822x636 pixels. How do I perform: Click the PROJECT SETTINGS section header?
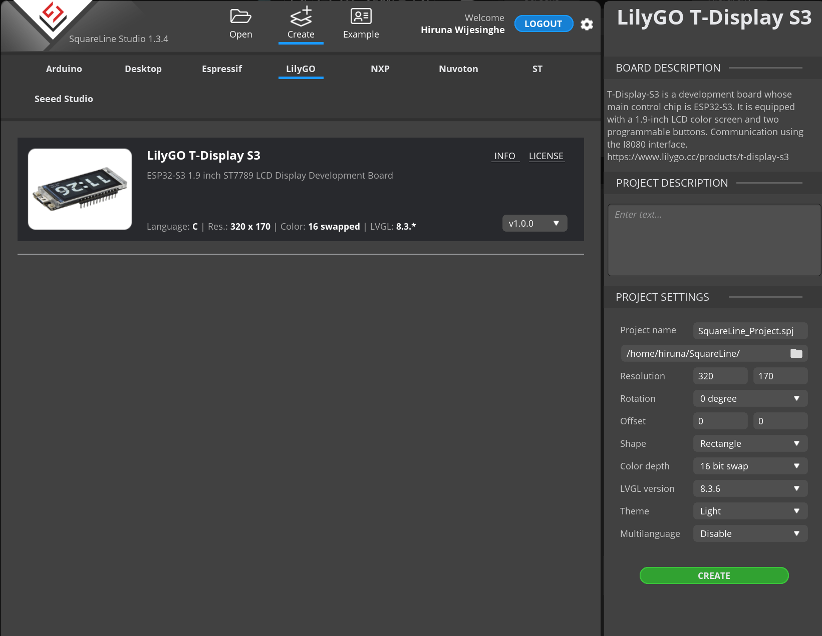(662, 297)
